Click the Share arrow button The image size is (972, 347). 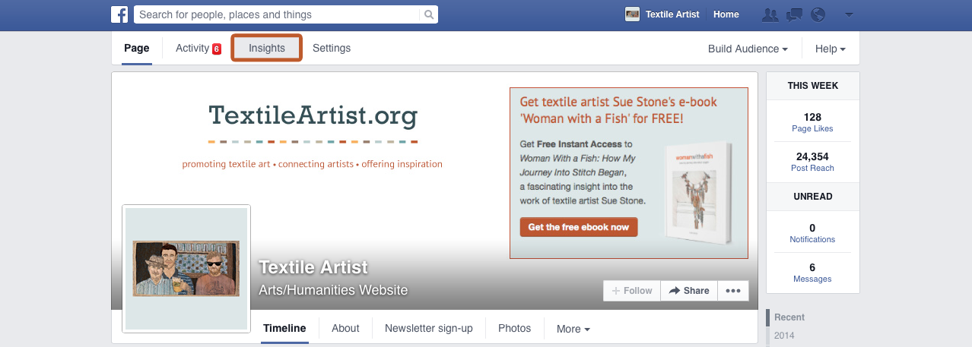tap(688, 291)
